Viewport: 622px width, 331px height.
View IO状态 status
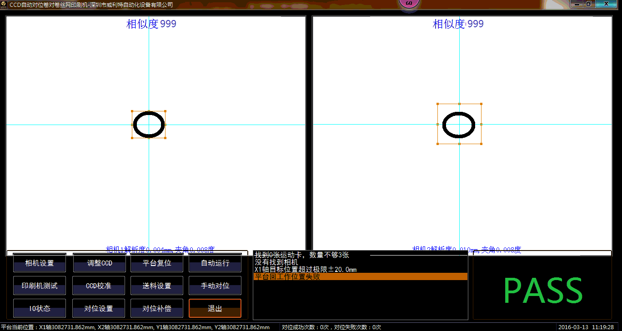pyautogui.click(x=40, y=308)
